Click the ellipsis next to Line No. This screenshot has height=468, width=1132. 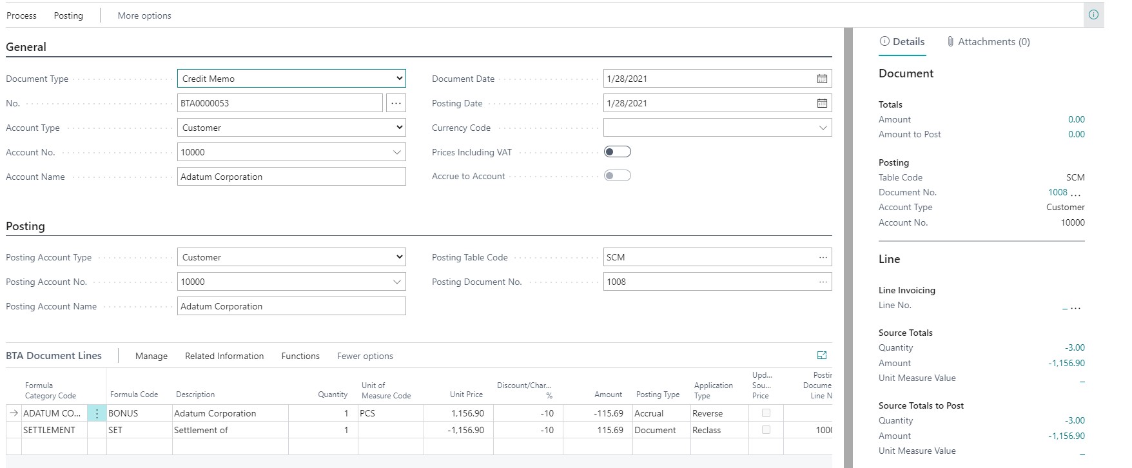1076,307
